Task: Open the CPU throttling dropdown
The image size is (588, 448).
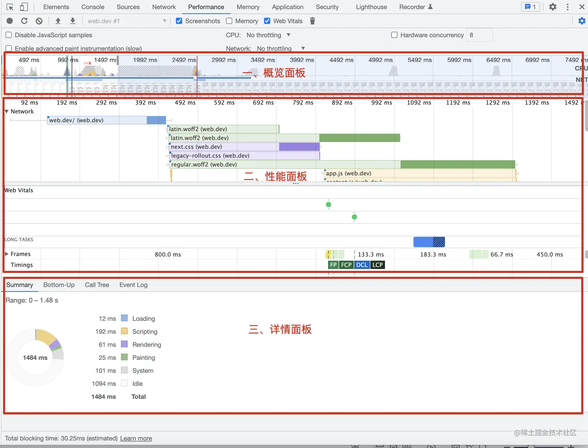Action: pyautogui.click(x=268, y=35)
